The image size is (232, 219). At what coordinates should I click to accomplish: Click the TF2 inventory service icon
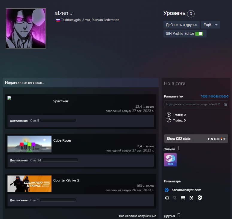167,198
